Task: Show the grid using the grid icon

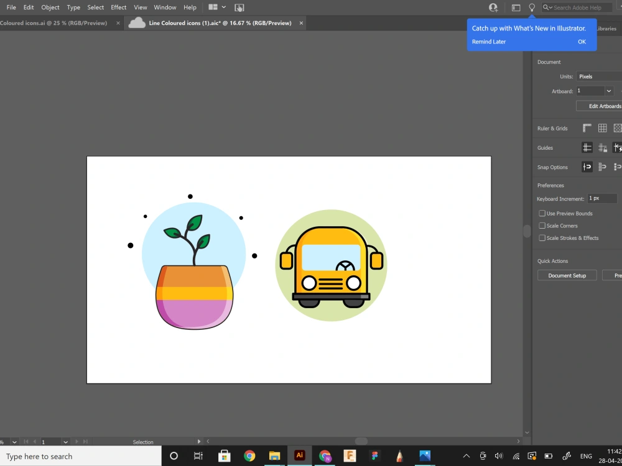Action: [x=603, y=128]
